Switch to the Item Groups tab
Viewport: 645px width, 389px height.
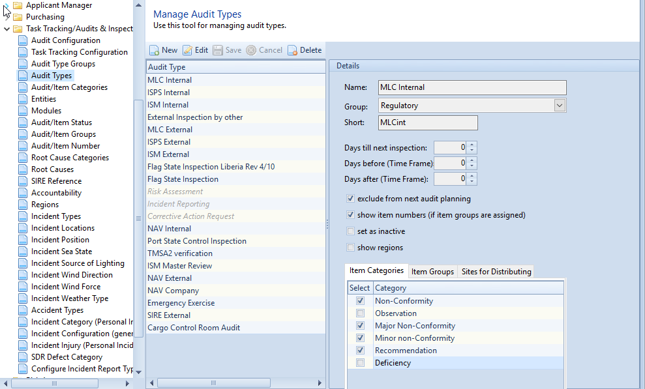(x=432, y=272)
